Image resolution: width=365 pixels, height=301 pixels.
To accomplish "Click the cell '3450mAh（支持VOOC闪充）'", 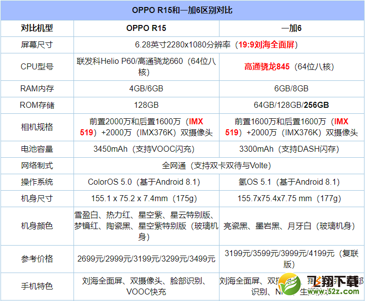I will click(x=146, y=149).
